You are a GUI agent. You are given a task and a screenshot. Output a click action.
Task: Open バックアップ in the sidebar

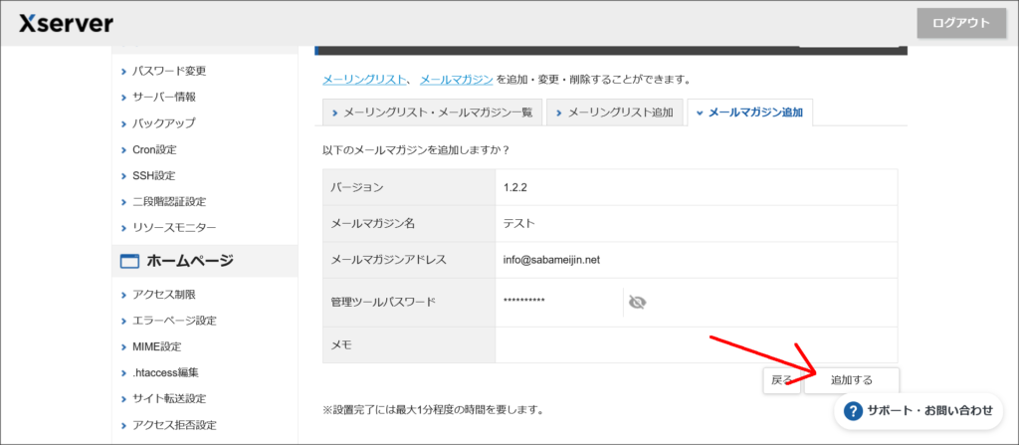[x=164, y=123]
